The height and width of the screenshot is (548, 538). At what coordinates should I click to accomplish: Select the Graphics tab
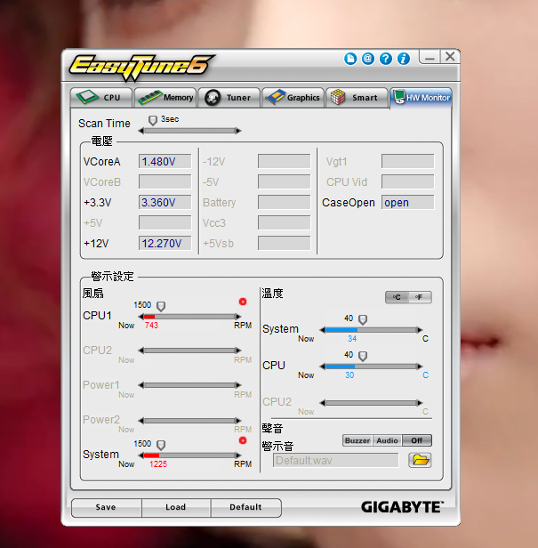pyautogui.click(x=293, y=98)
